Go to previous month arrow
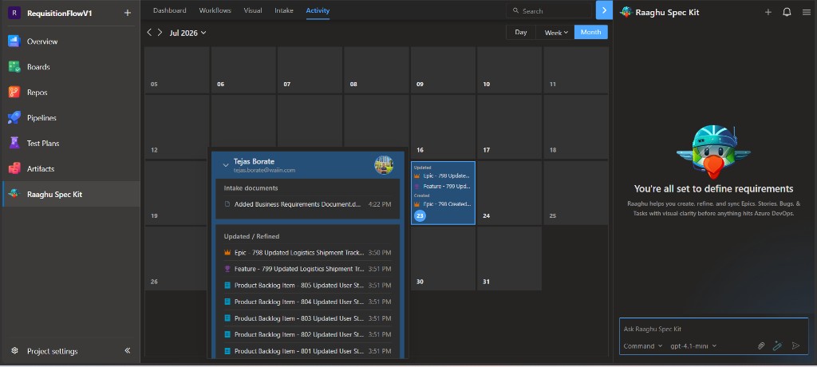 149,33
